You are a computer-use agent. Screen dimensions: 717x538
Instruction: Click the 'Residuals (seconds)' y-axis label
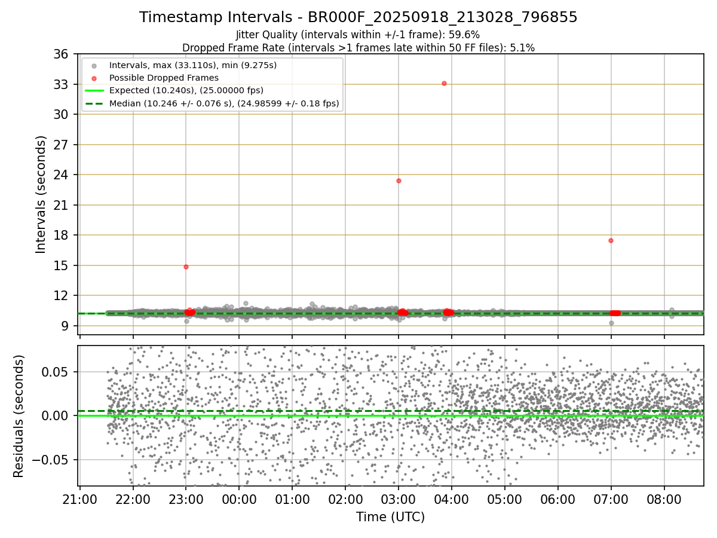[19, 416]
